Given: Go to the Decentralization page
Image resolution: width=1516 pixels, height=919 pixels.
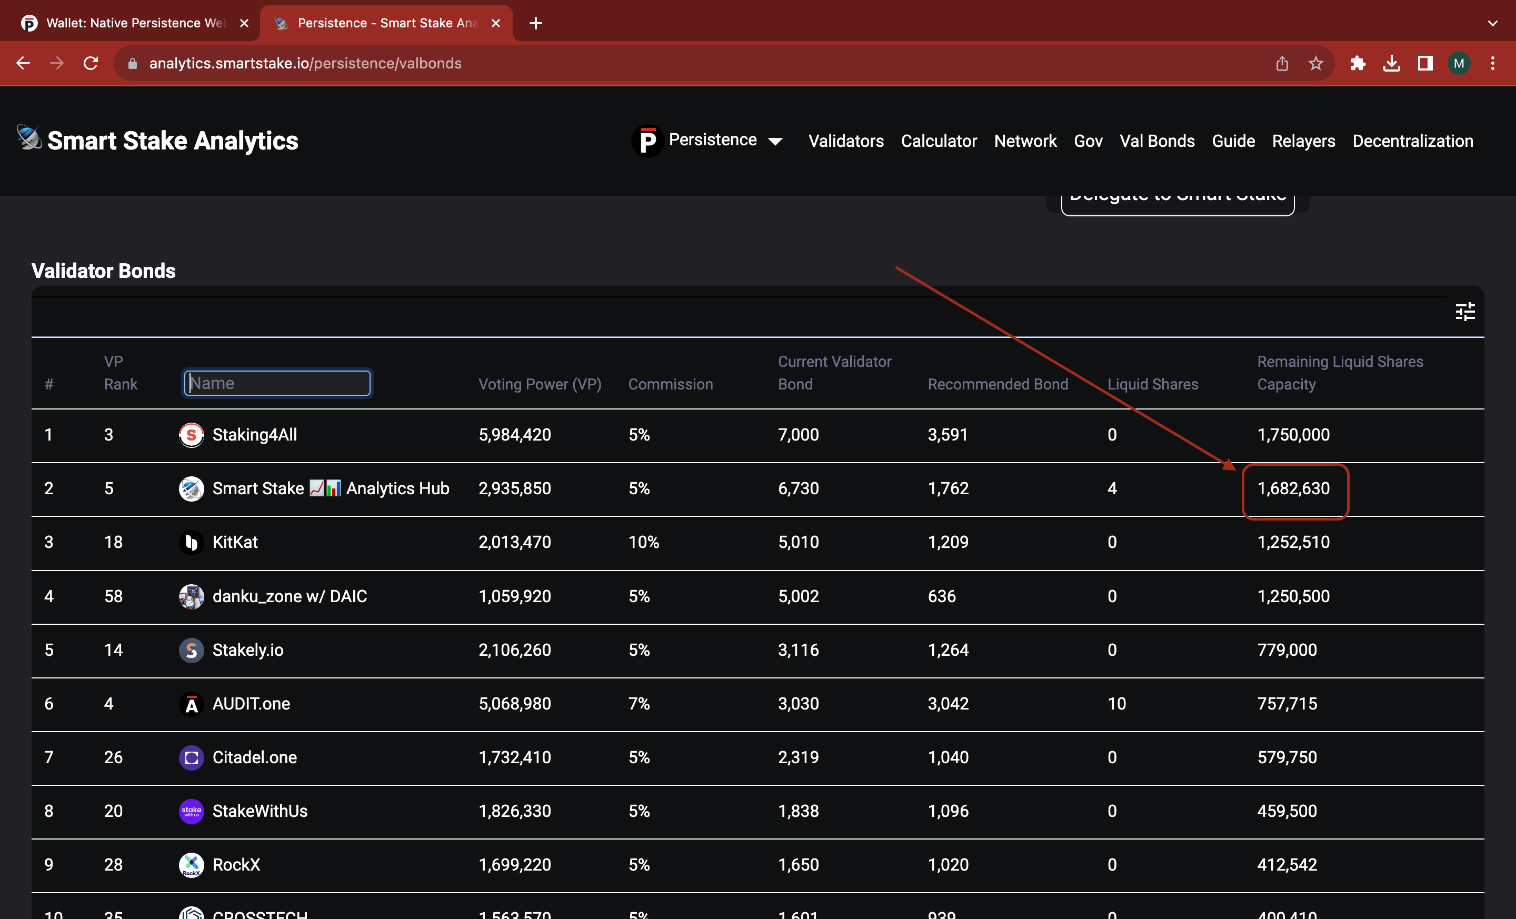Looking at the screenshot, I should pyautogui.click(x=1413, y=141).
